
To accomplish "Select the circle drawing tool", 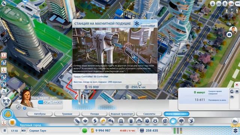I will pyautogui.click(x=60, y=102).
